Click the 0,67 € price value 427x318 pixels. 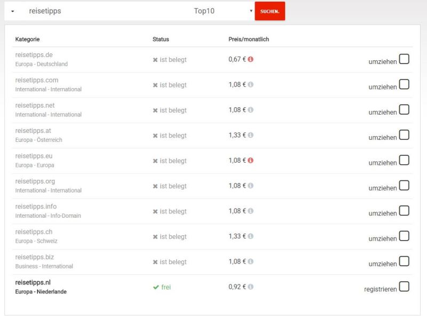click(237, 59)
